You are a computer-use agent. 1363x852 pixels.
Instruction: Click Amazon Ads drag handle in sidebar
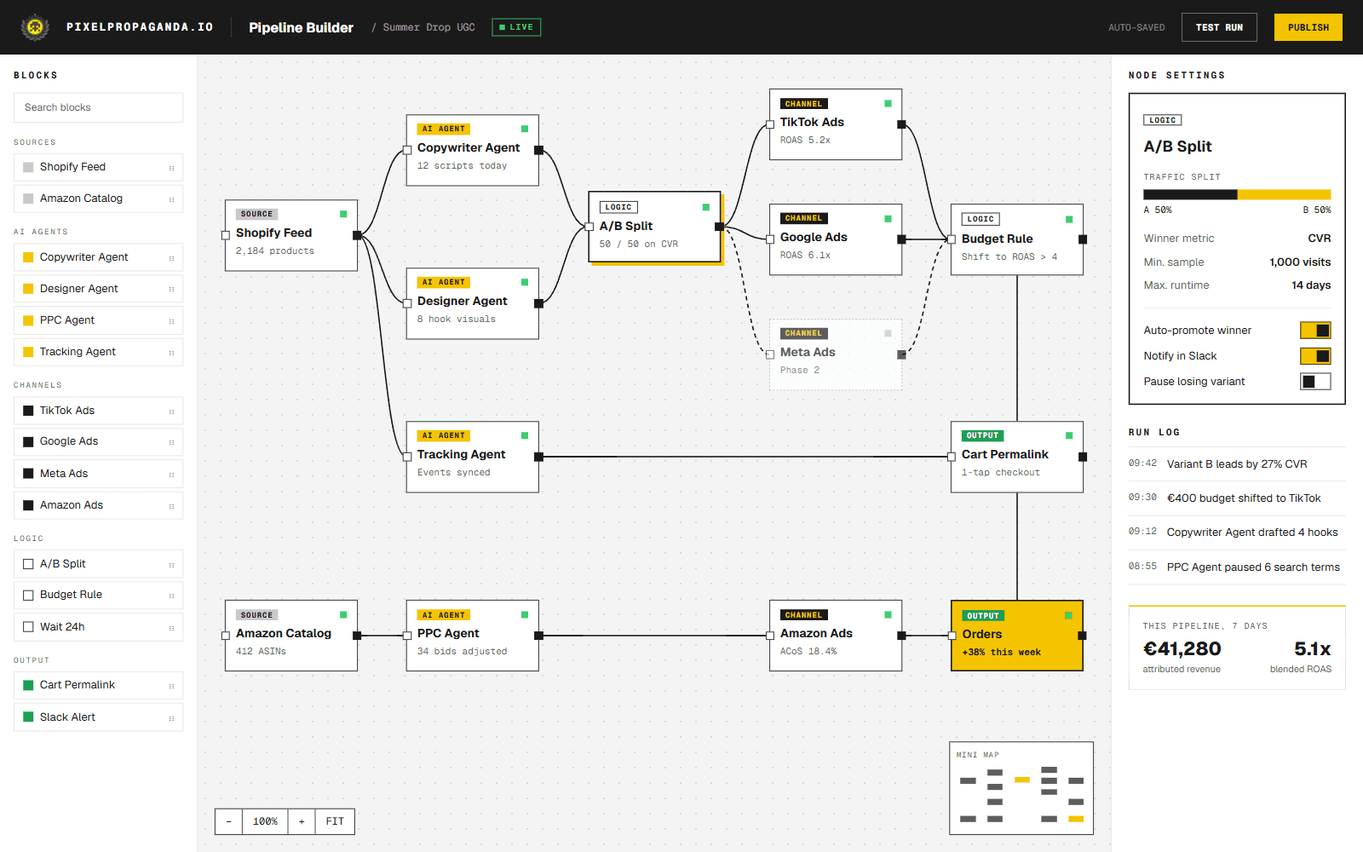[x=171, y=506]
